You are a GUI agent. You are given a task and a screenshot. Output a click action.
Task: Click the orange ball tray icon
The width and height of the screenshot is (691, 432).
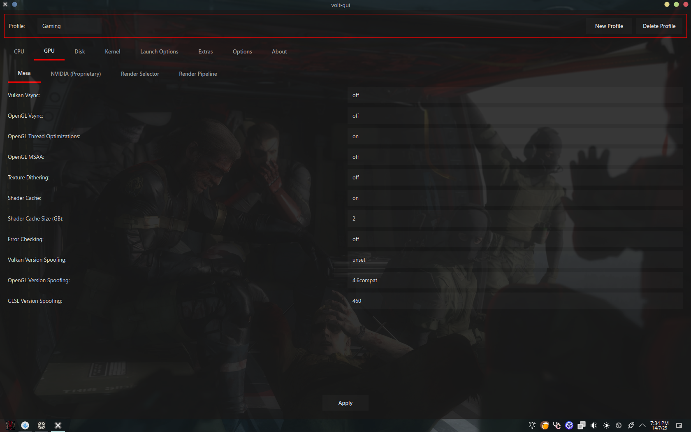pyautogui.click(x=545, y=425)
